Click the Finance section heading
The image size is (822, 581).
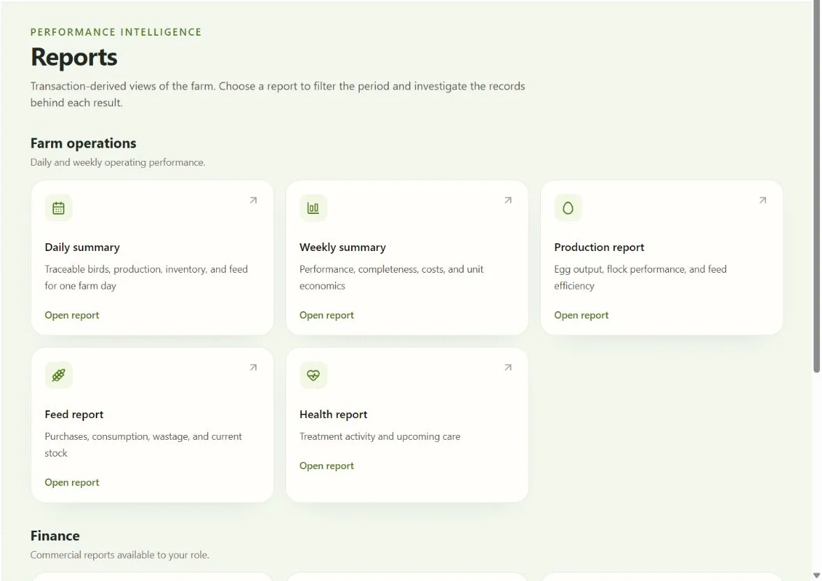(55, 536)
